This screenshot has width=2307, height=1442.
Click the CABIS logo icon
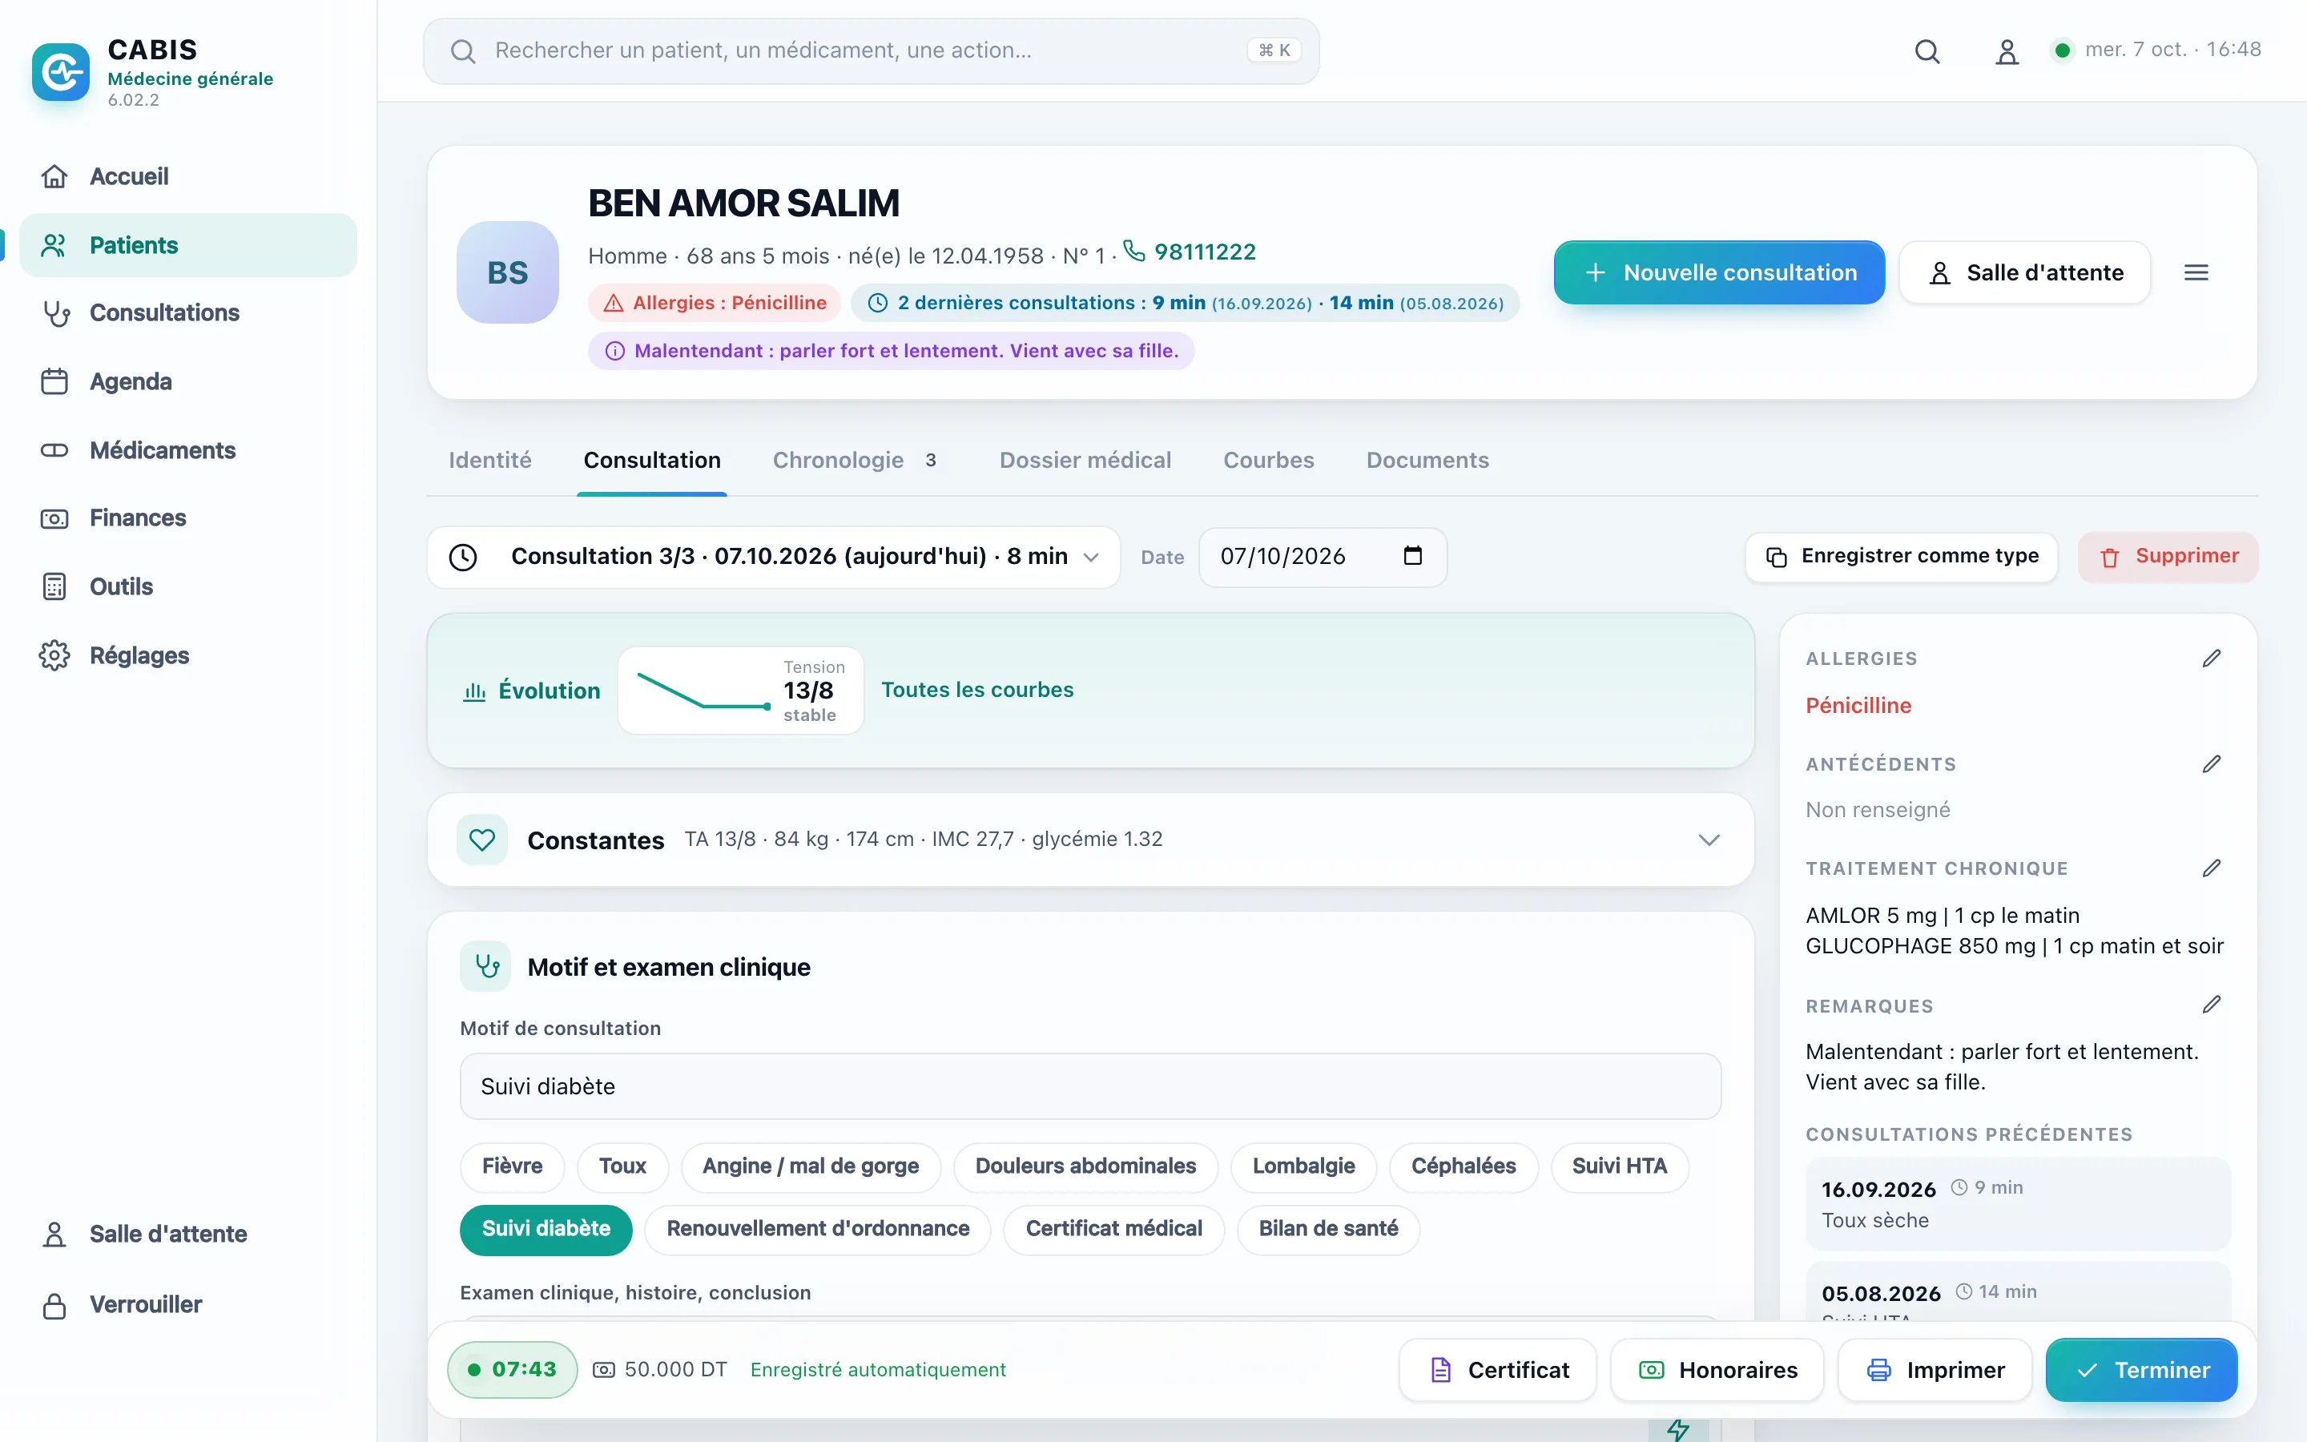(60, 71)
